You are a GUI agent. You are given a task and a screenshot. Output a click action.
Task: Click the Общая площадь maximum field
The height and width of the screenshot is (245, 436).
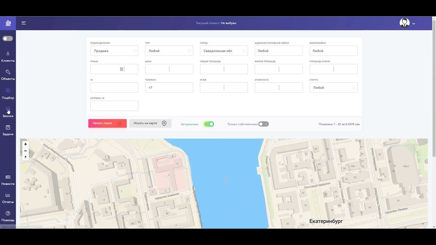coord(236,69)
